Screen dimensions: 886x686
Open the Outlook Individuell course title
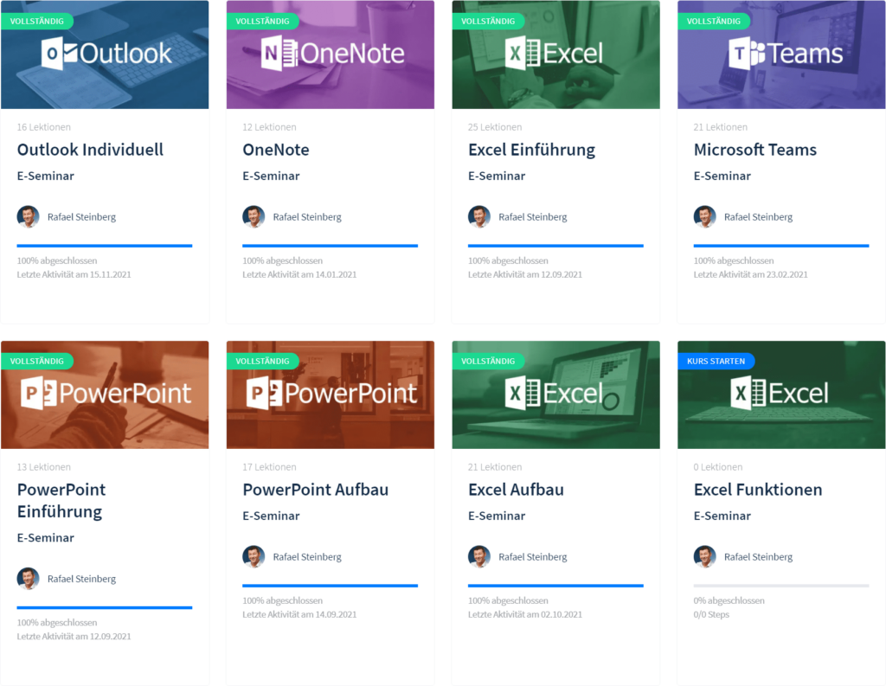tap(90, 150)
